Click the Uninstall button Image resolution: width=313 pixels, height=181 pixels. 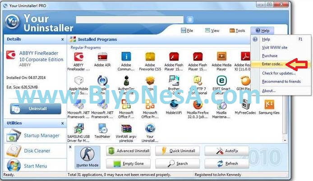pos(36,109)
